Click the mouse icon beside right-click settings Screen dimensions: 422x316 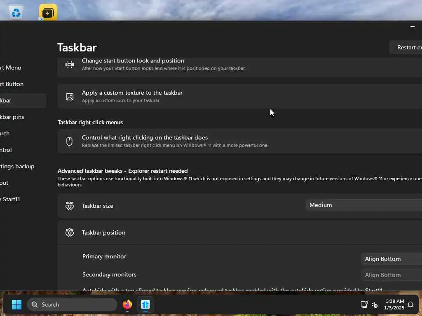coord(69,142)
